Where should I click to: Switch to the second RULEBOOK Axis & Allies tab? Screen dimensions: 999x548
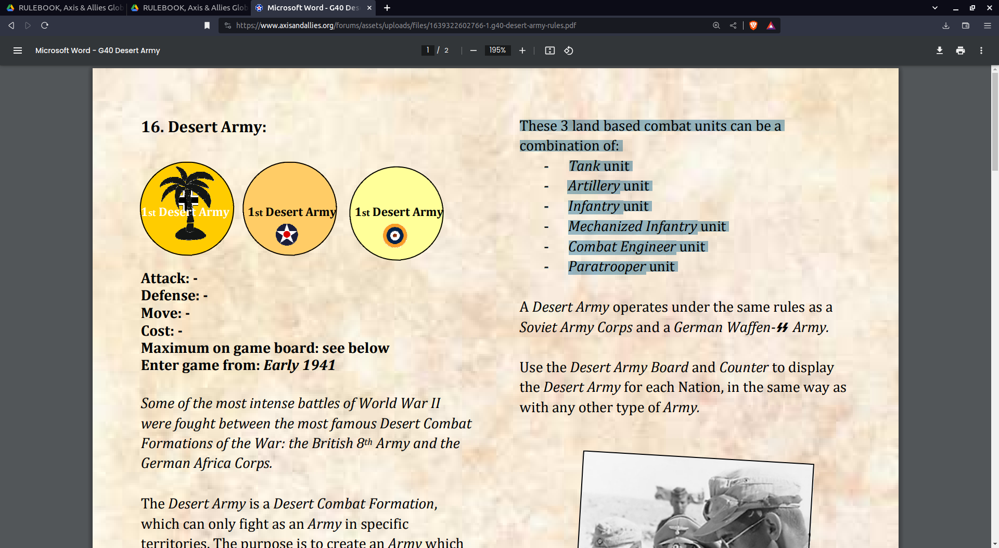pos(189,8)
